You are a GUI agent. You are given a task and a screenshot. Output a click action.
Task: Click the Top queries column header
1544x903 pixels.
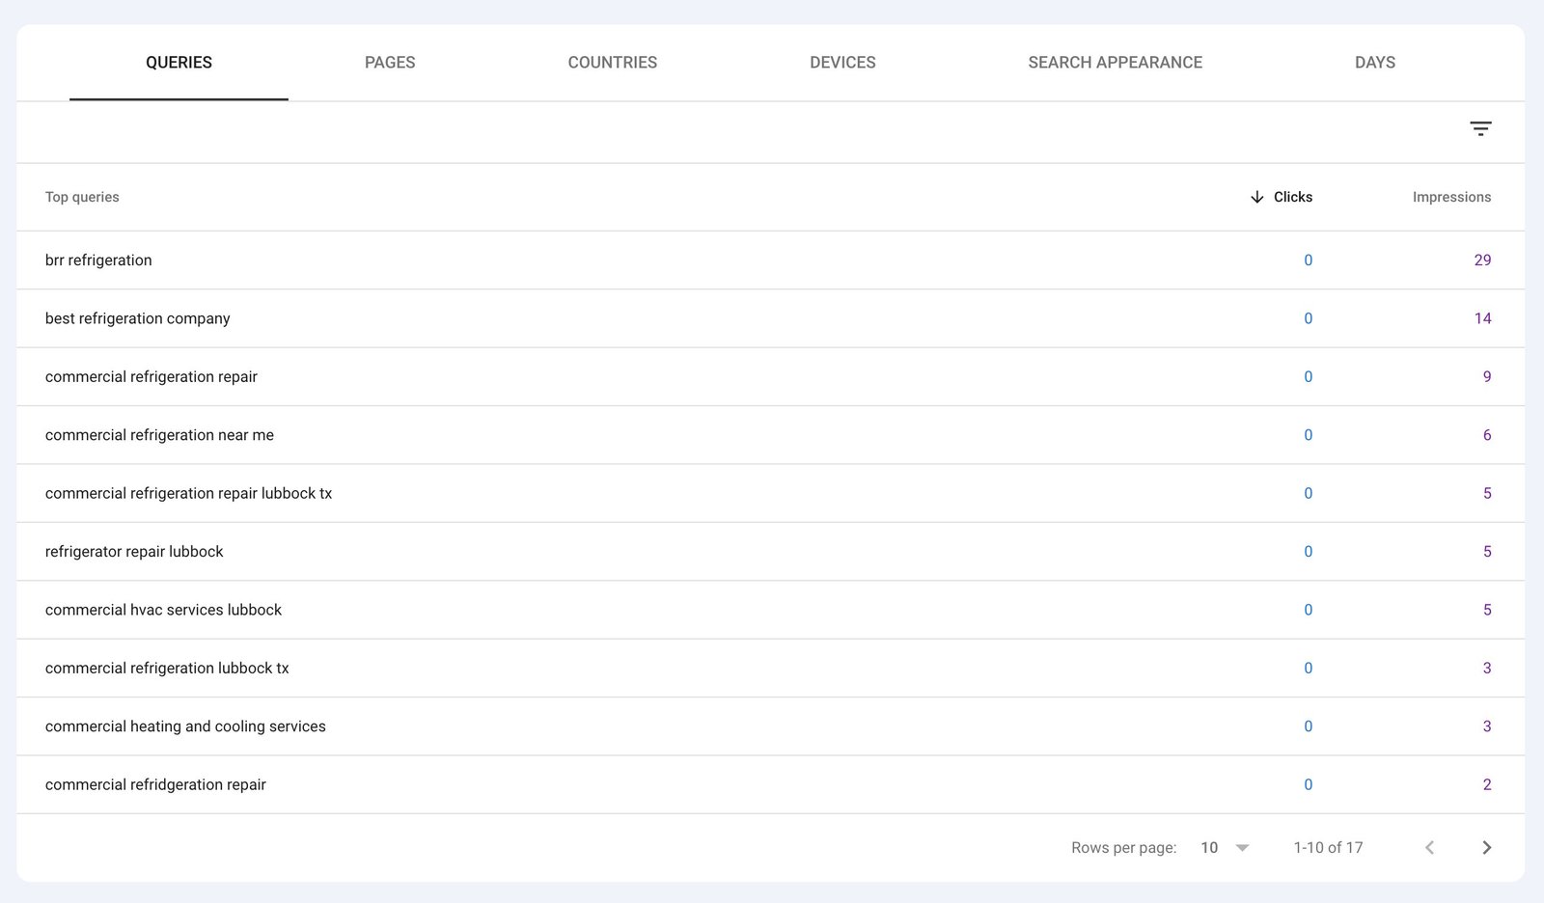click(x=82, y=197)
